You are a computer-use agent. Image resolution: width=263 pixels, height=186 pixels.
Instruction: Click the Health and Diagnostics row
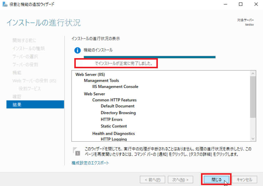(x=114, y=134)
